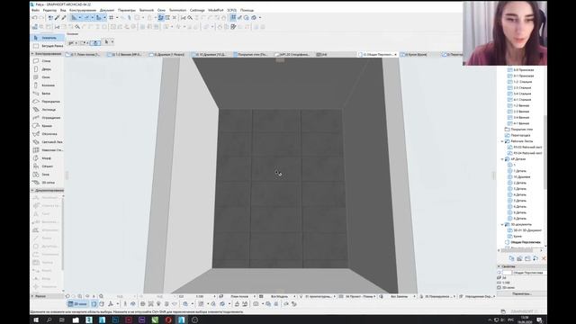The image size is (576, 324).
Task: Open 10 Душевая detail in Navigator
Action: 522,177
